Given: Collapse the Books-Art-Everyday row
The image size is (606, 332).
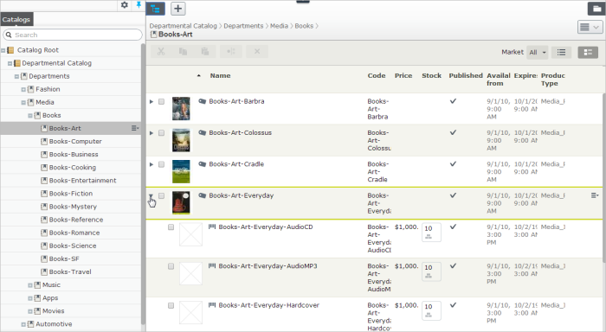Looking at the screenshot, I should click(151, 195).
